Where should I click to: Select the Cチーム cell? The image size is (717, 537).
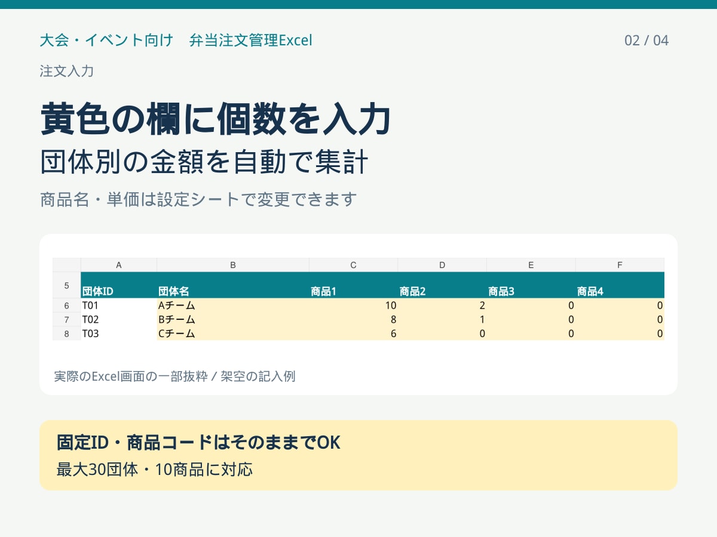pos(233,334)
